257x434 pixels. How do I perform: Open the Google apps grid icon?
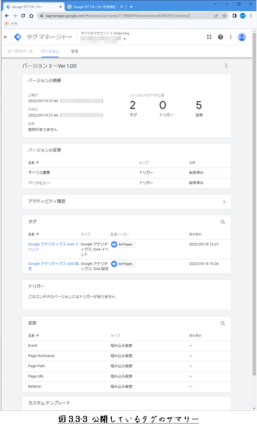tap(209, 37)
